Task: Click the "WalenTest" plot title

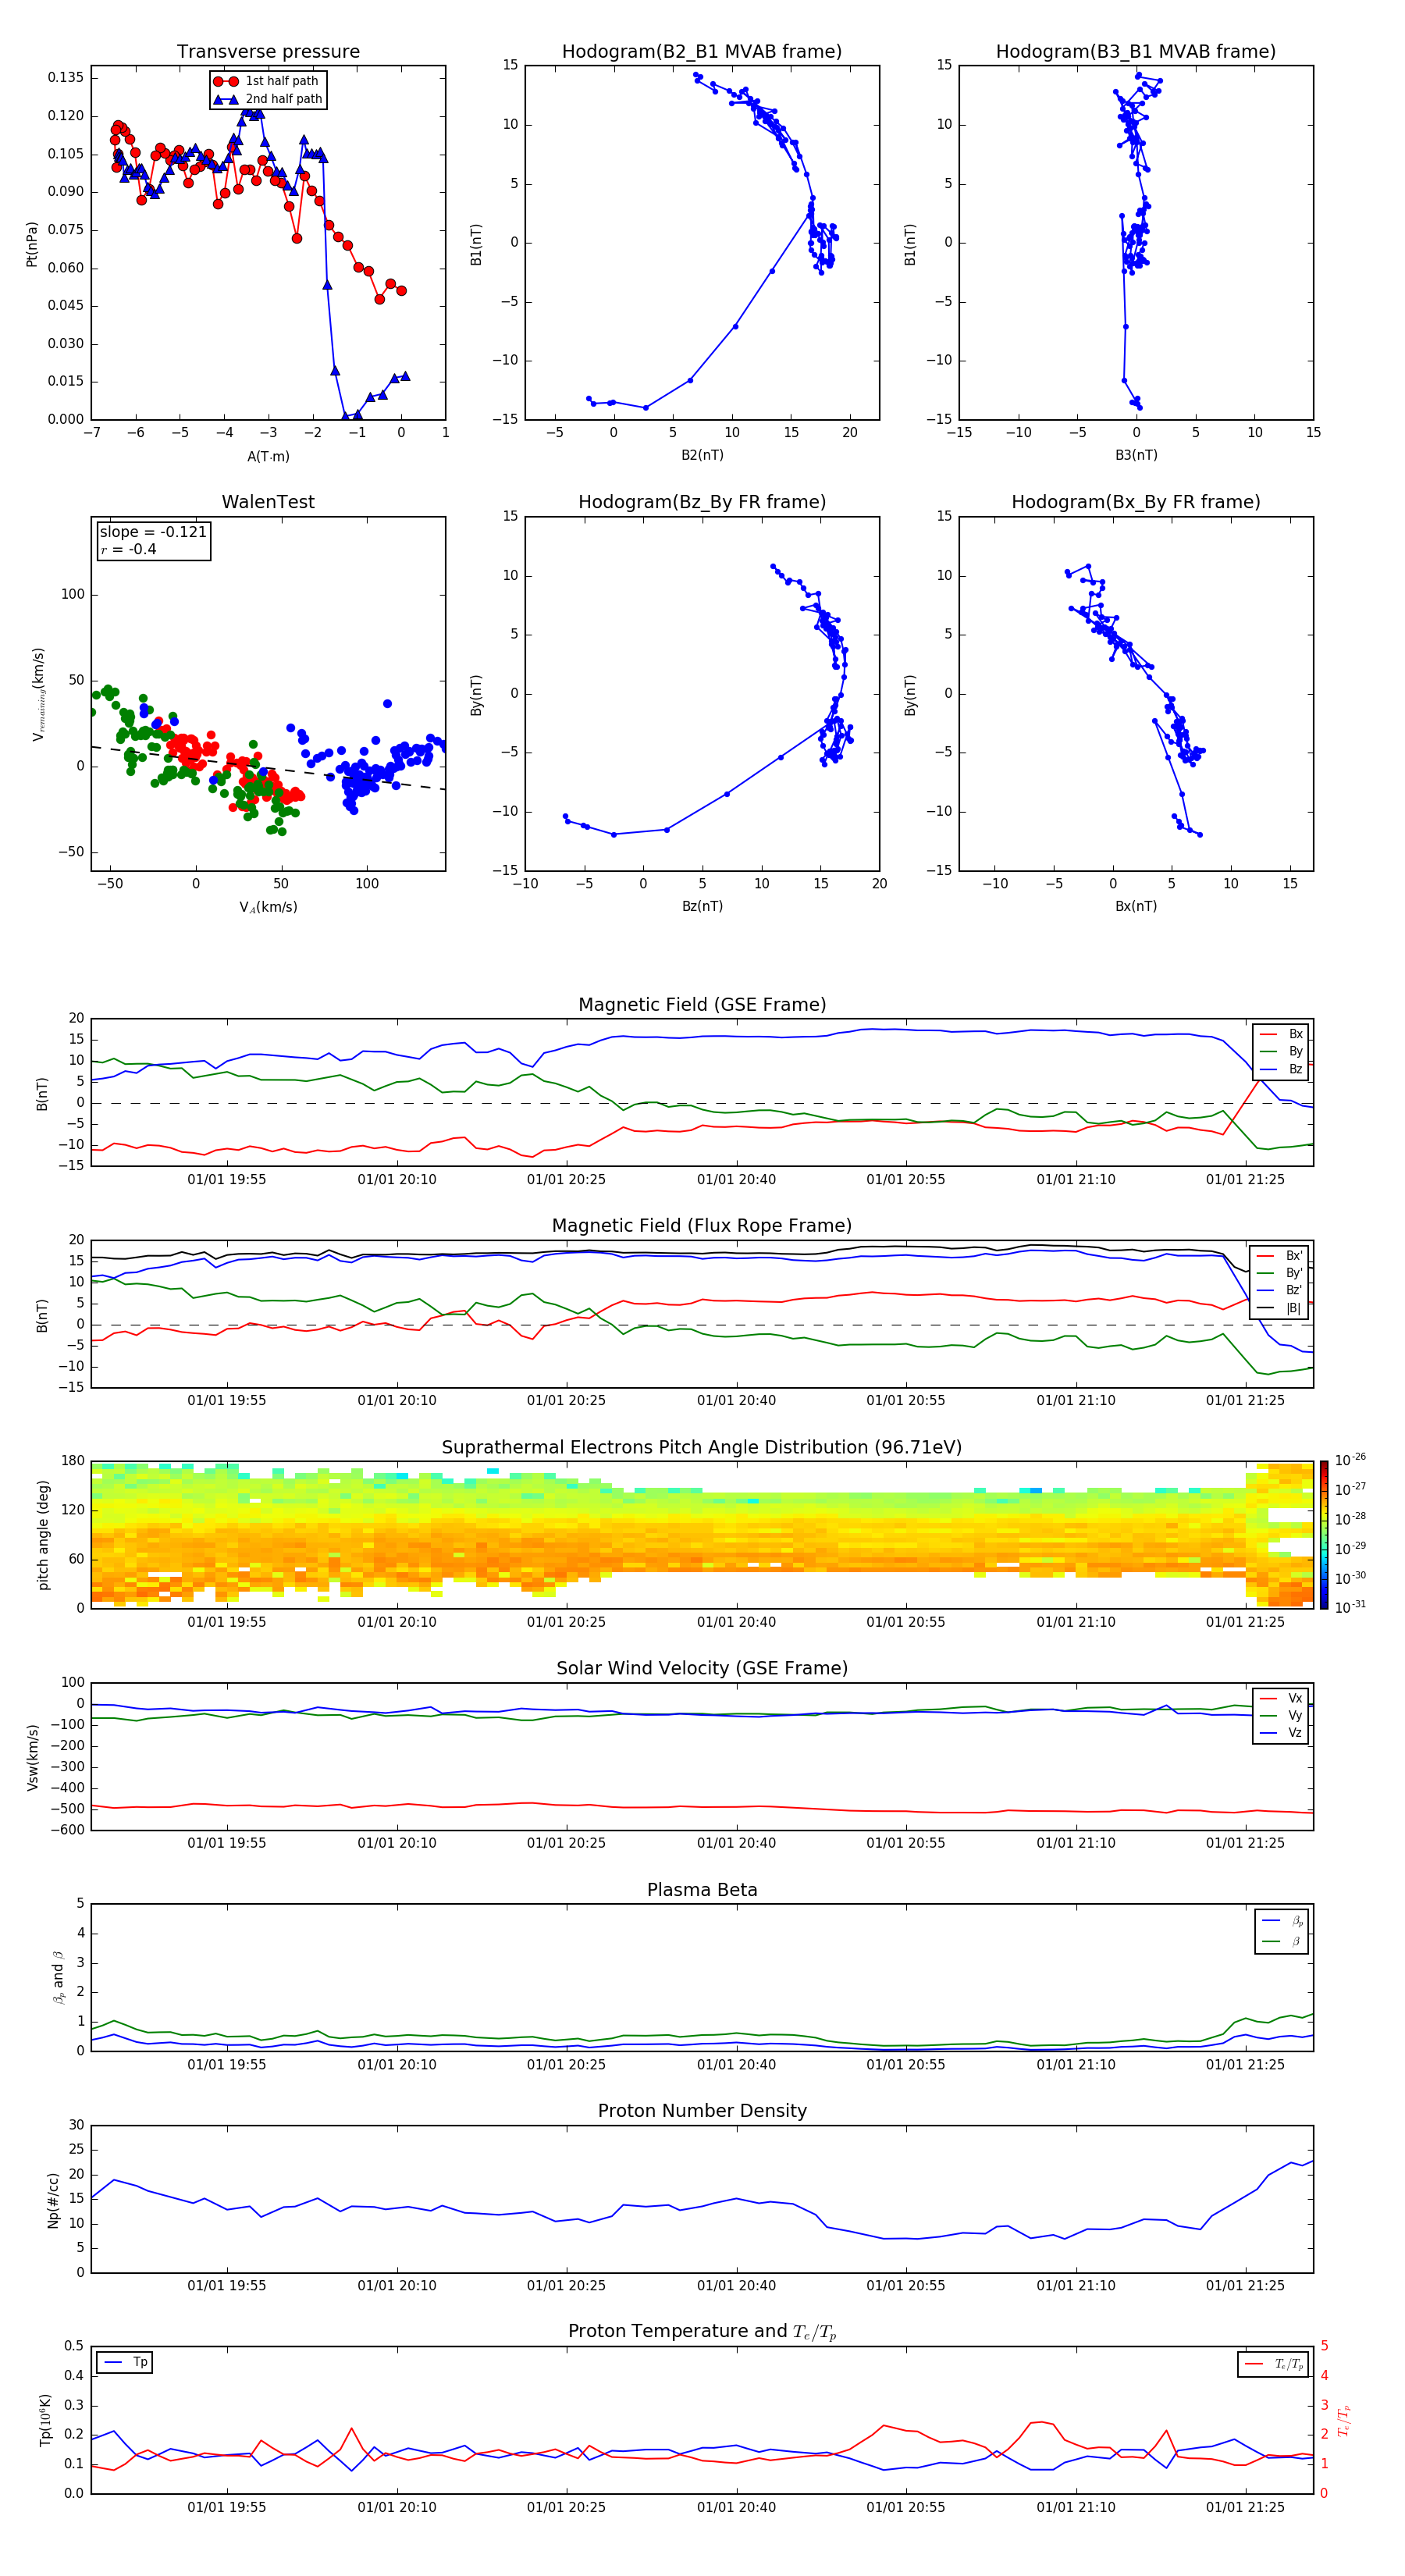Action: [268, 502]
